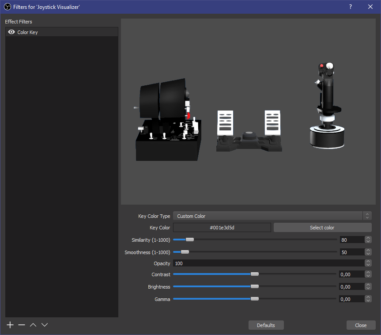Restore settings using the Defaults button
Screen dimensions: 381x335
coord(266,325)
